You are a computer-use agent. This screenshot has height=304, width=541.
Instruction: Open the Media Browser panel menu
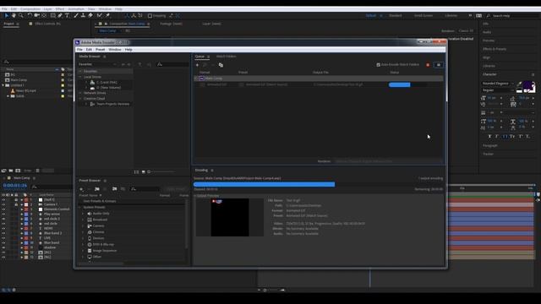point(105,57)
